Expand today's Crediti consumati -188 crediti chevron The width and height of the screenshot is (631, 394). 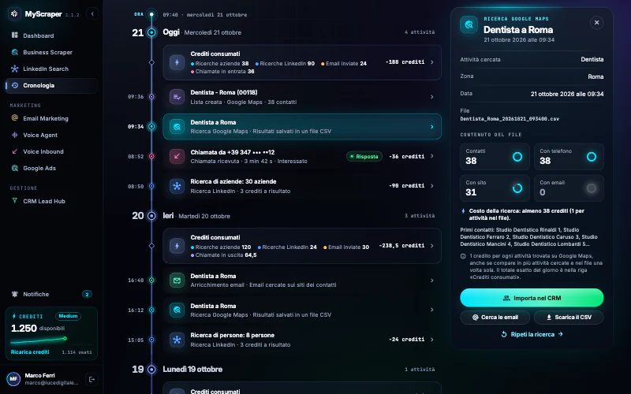point(431,62)
